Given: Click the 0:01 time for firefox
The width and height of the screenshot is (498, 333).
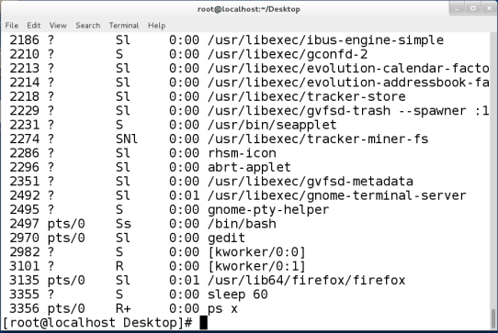Looking at the screenshot, I should 184,281.
